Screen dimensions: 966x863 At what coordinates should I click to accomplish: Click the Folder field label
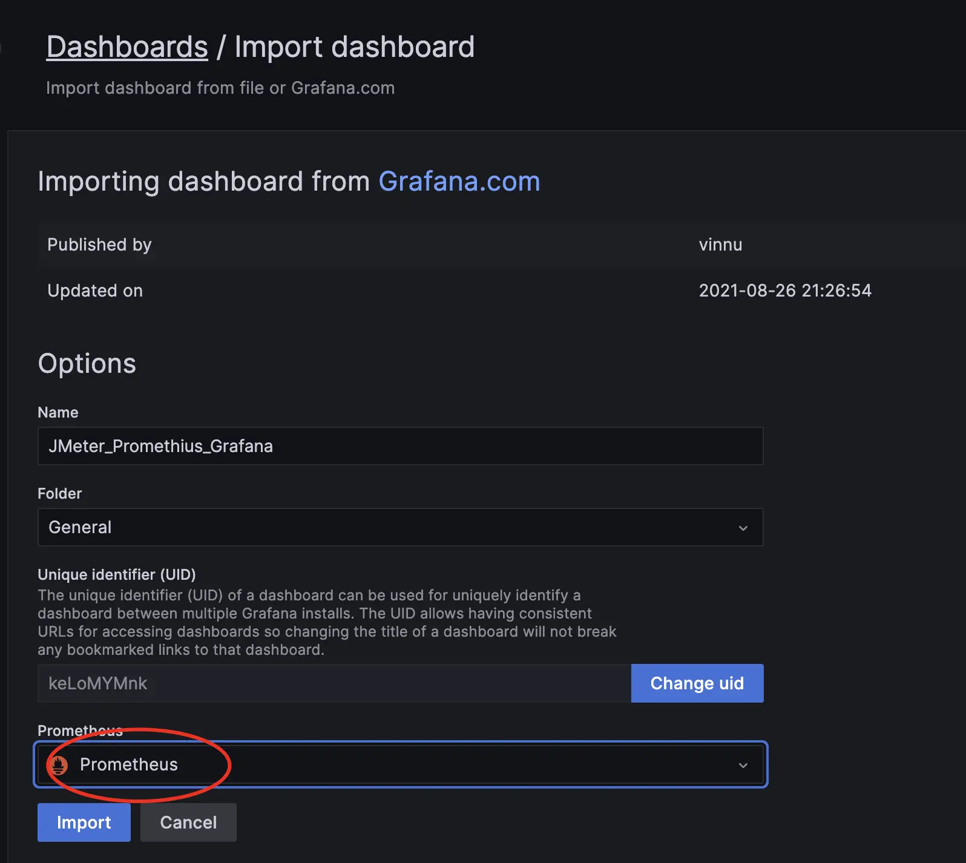point(59,494)
